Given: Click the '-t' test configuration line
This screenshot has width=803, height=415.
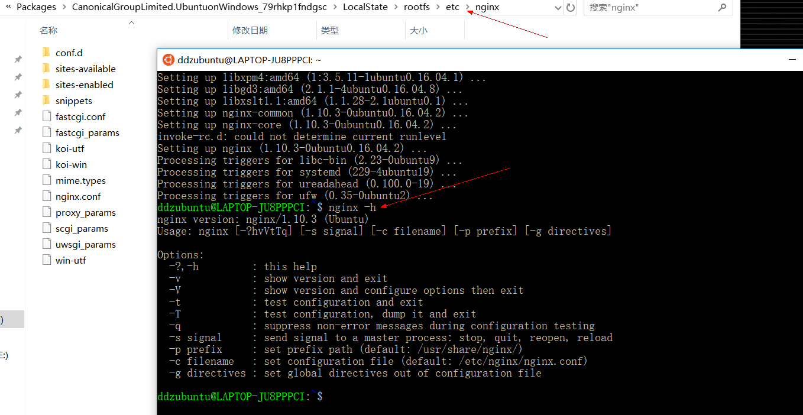Looking at the screenshot, I should click(296, 302).
